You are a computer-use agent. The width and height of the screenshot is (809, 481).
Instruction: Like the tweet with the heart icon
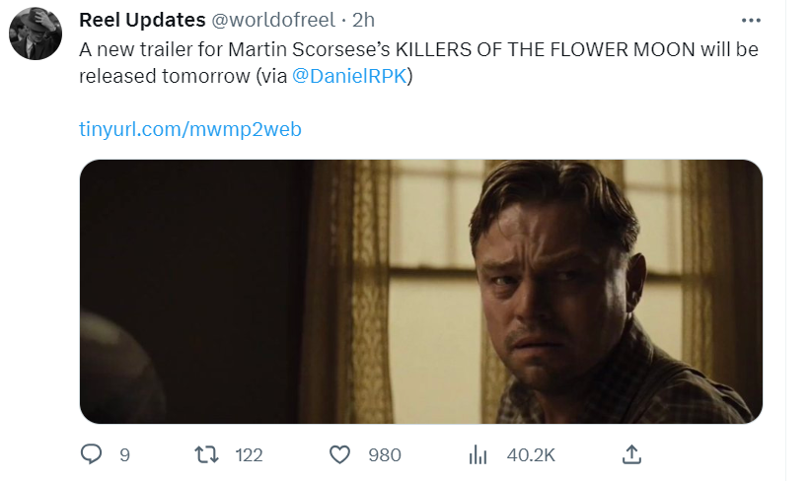[x=340, y=454]
